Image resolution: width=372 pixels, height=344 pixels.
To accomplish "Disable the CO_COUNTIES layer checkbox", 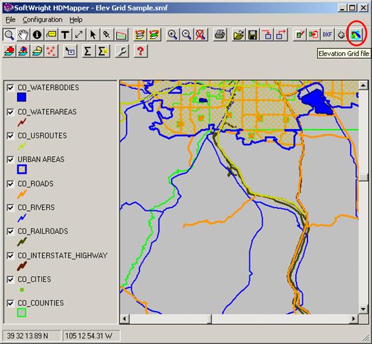I will pos(10,303).
